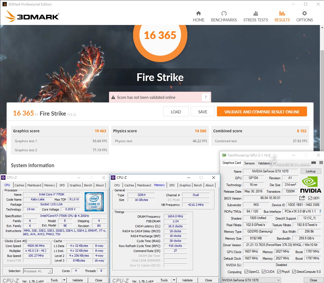Click the GPU-Z title bar app icon
This screenshot has height=283, width=324.
(224, 155)
